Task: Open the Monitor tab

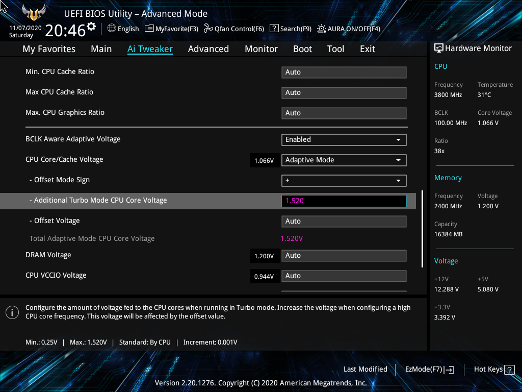Action: pos(261,49)
